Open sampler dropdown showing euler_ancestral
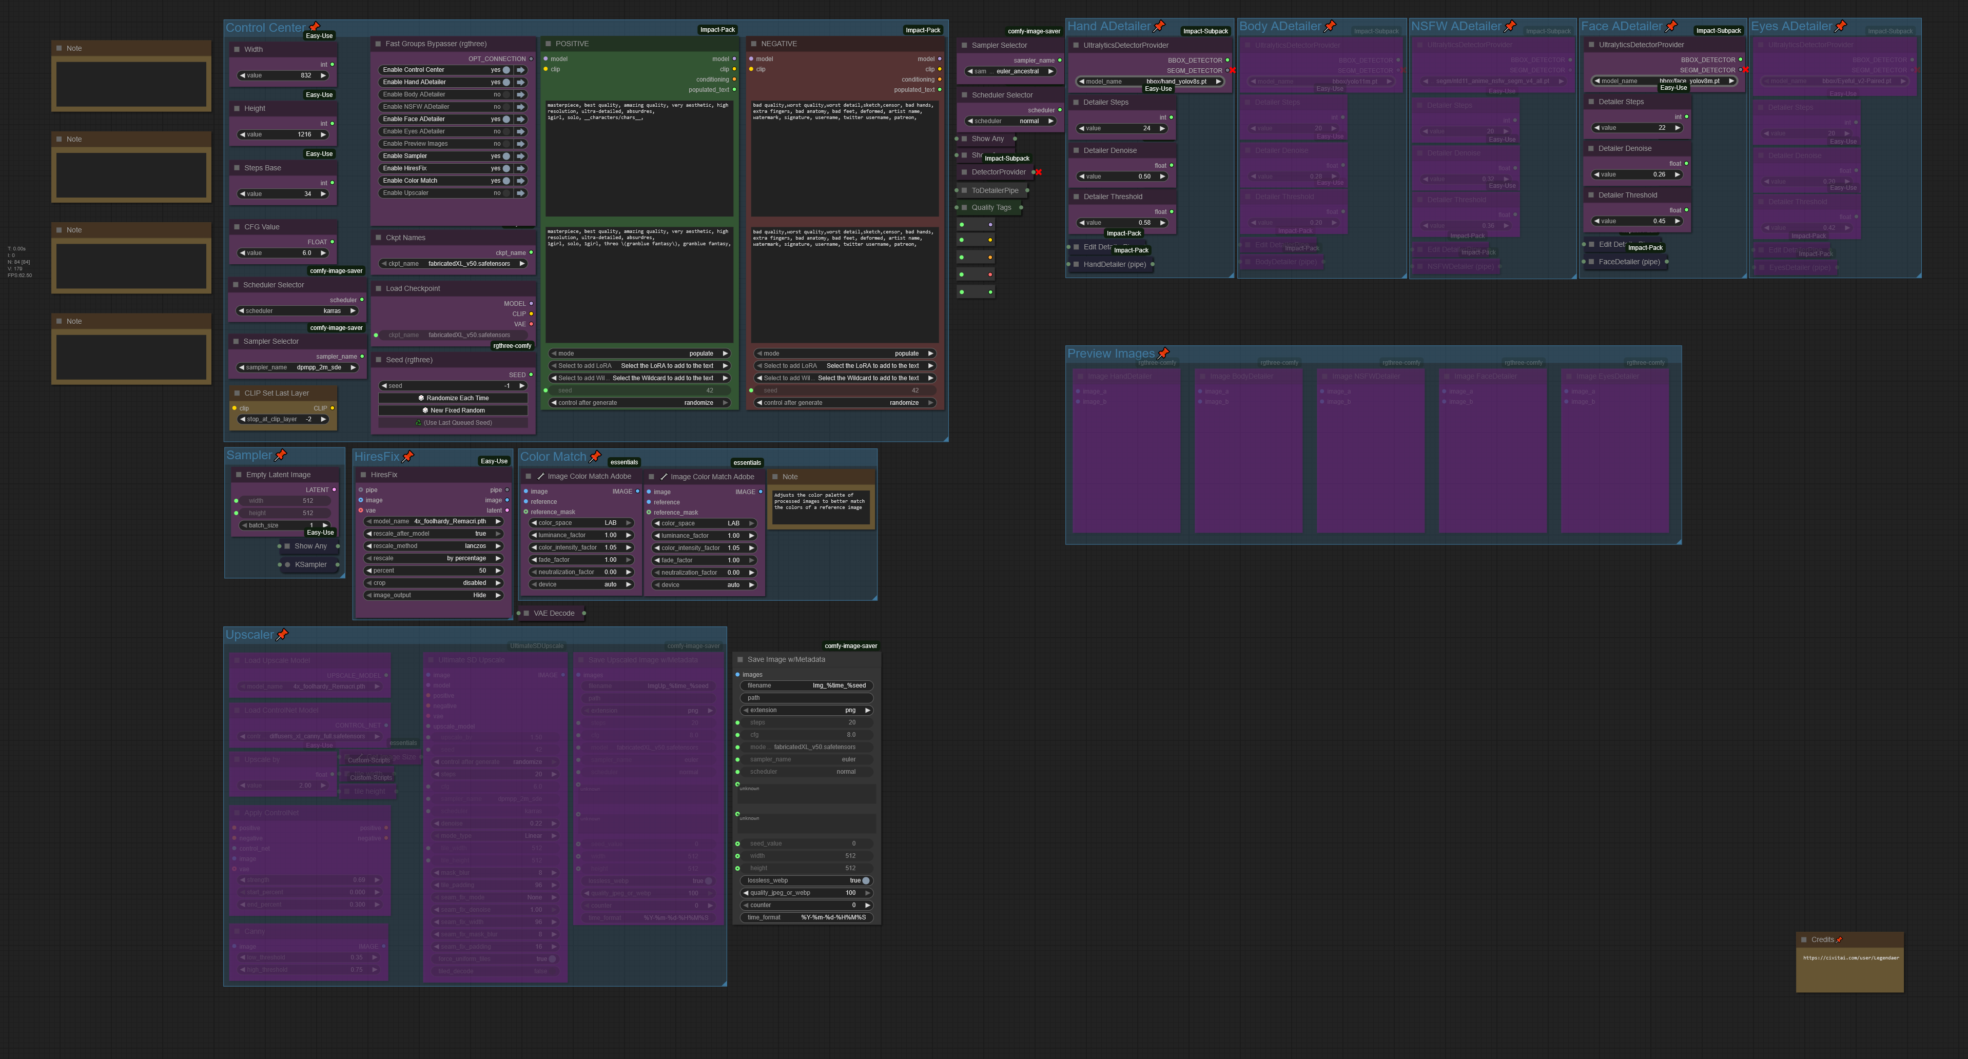The height and width of the screenshot is (1059, 1968). point(1010,71)
